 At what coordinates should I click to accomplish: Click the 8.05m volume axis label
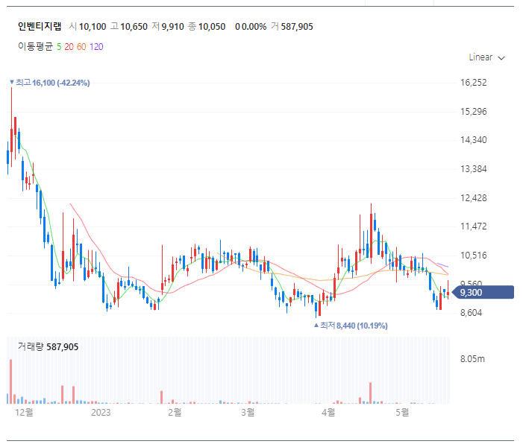click(x=472, y=359)
